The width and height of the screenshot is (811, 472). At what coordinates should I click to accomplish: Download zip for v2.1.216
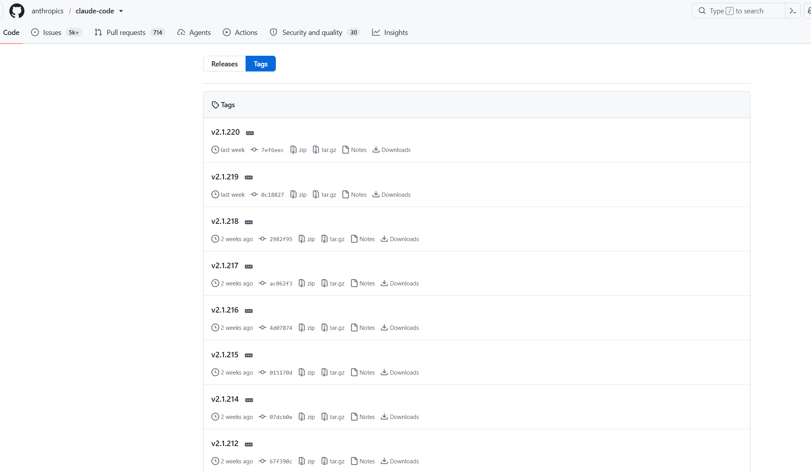click(307, 328)
